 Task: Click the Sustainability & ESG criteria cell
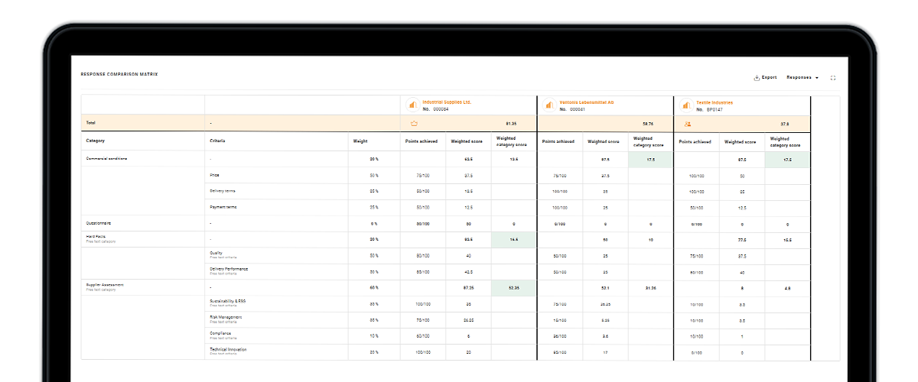point(227,301)
